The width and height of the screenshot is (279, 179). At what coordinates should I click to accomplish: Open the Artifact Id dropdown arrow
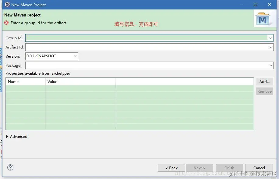click(271, 47)
